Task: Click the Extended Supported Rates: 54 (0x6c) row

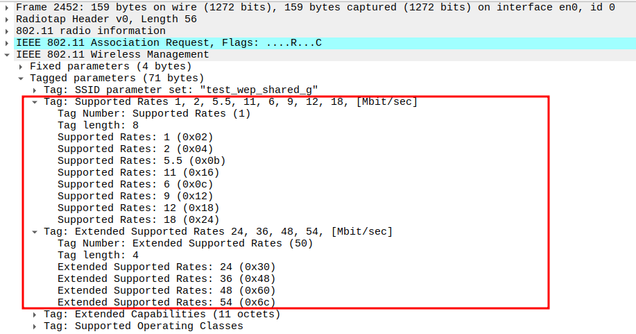Action: coord(166,303)
